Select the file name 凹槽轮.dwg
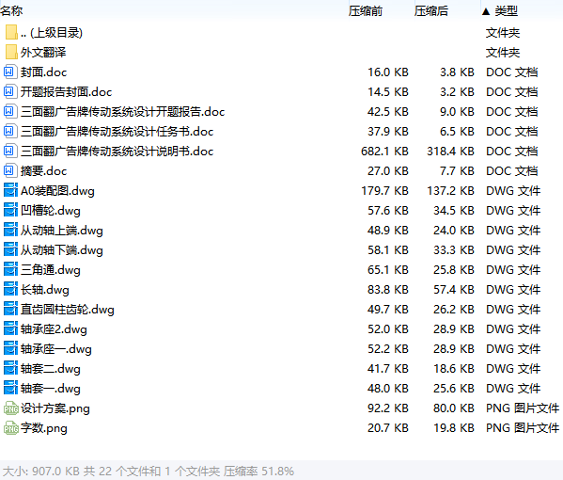 [x=50, y=211]
